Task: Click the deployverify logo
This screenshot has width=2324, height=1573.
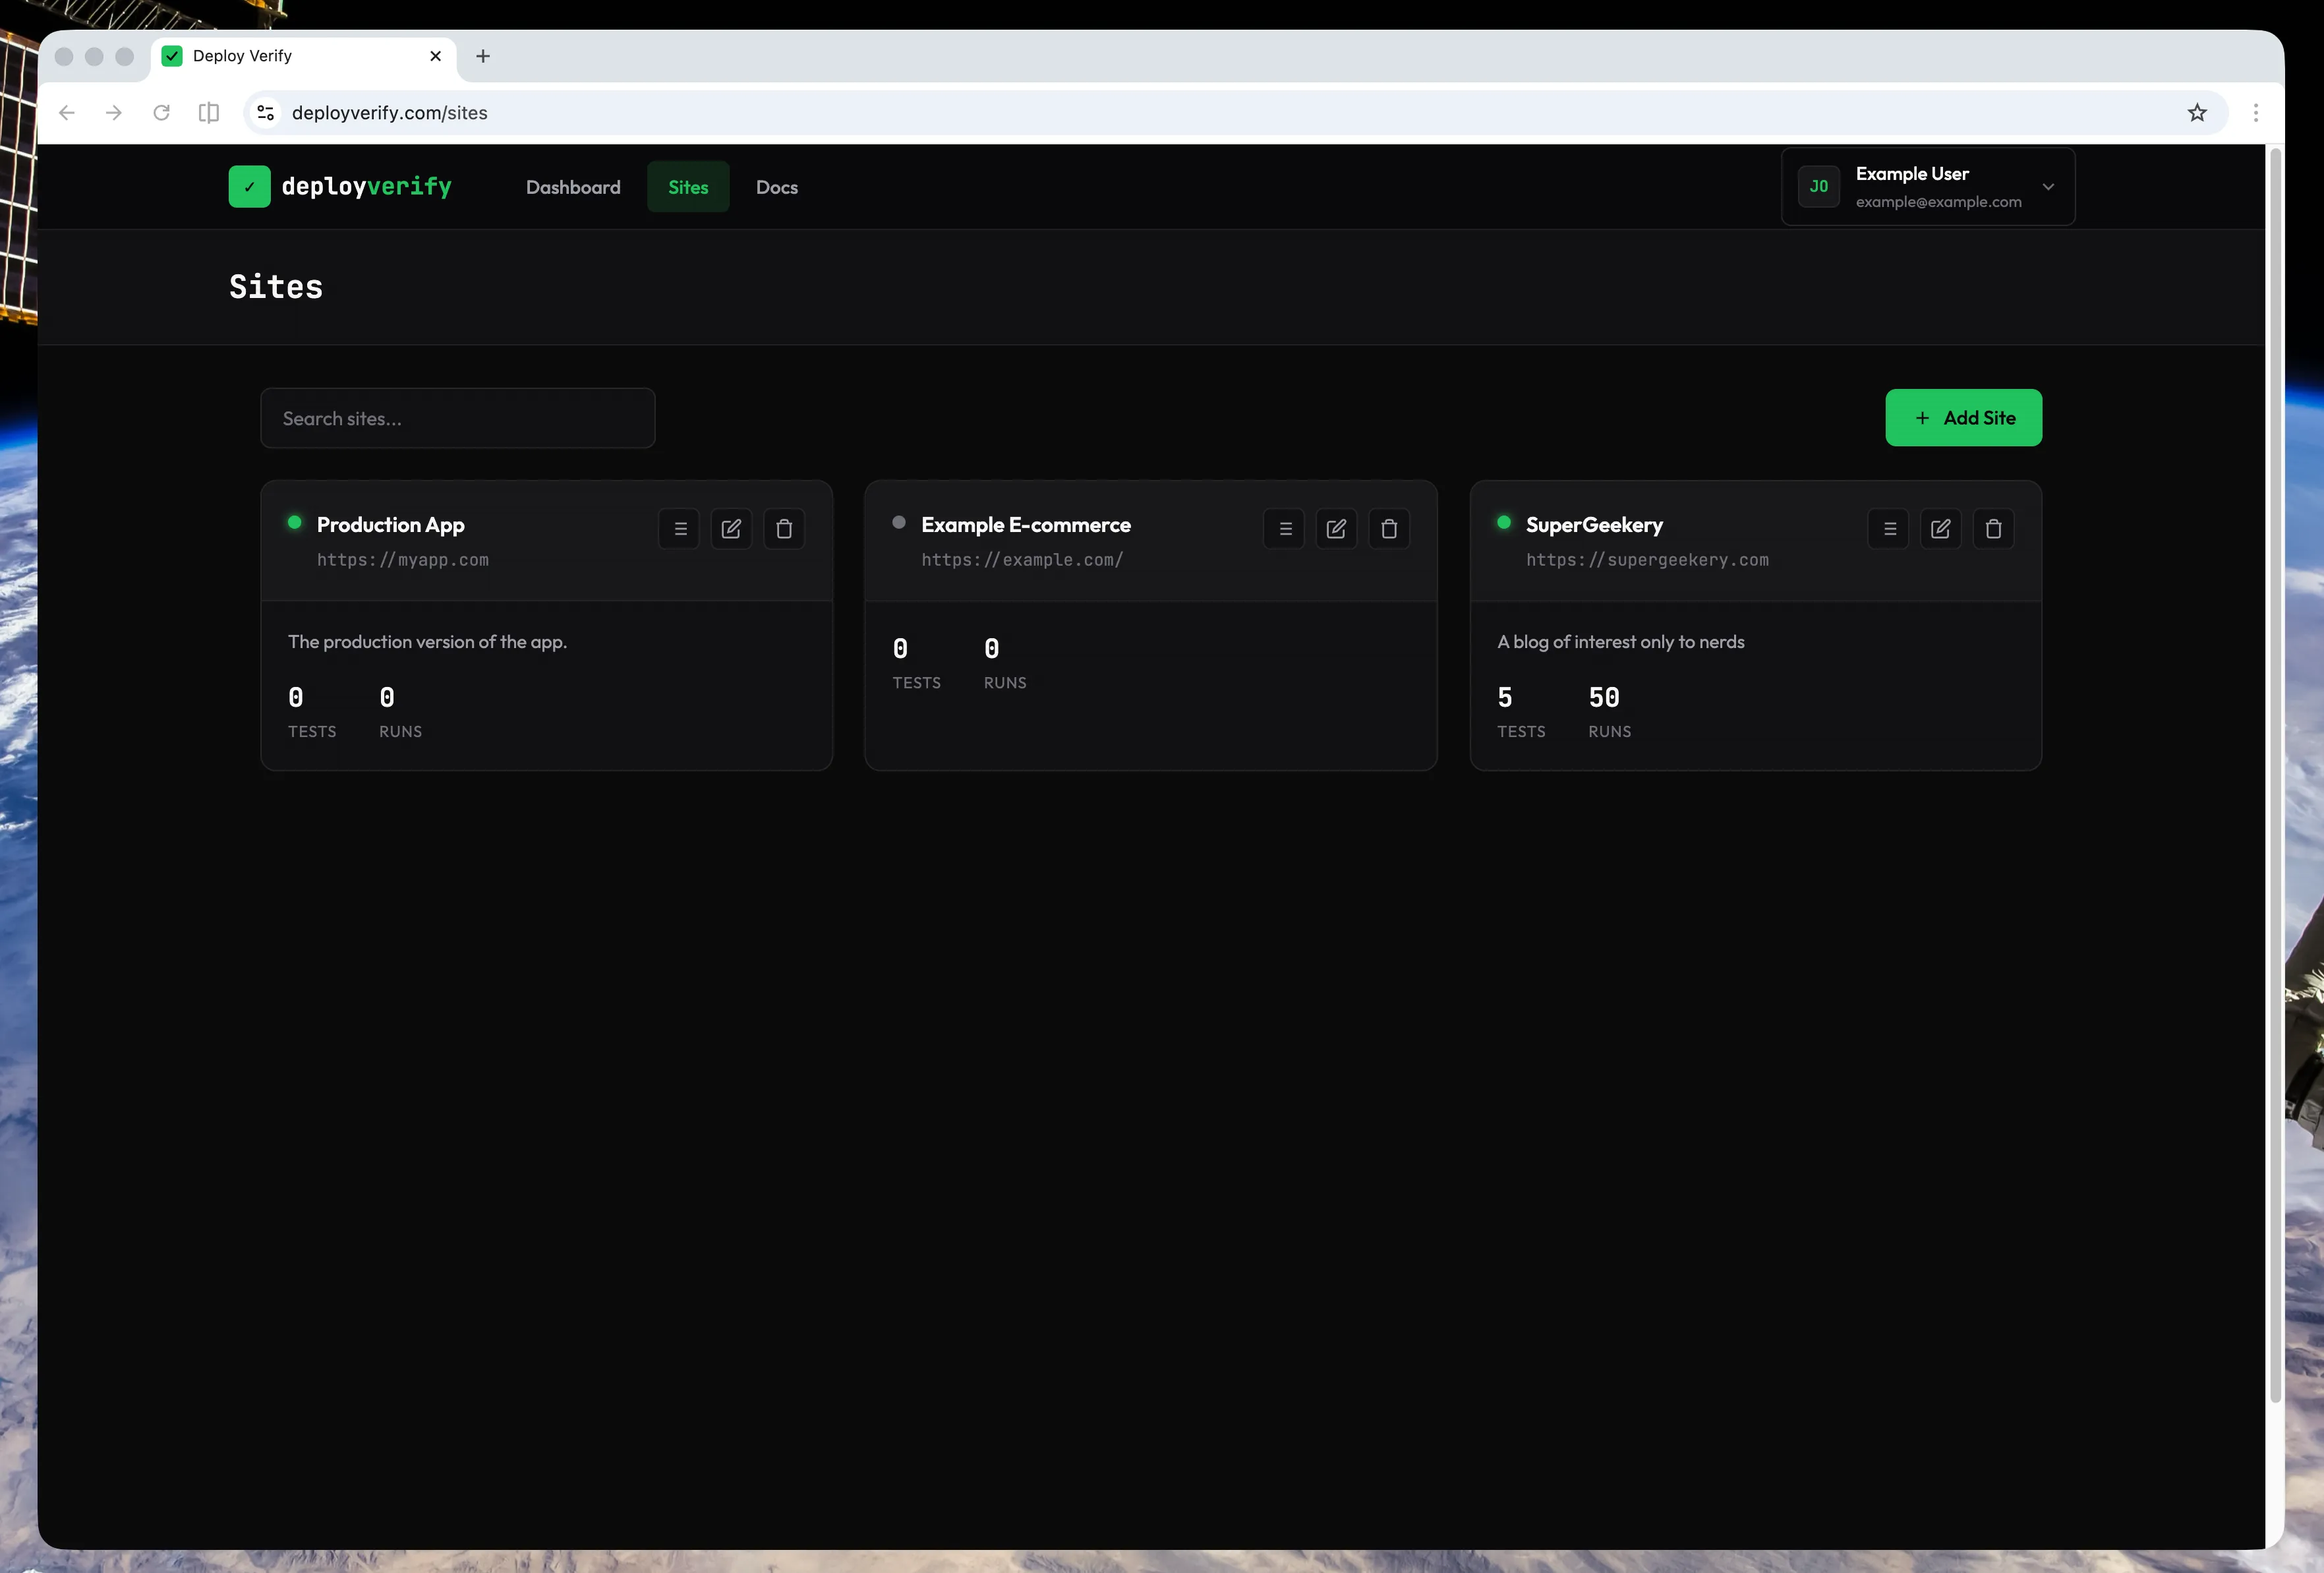Action: pyautogui.click(x=340, y=186)
